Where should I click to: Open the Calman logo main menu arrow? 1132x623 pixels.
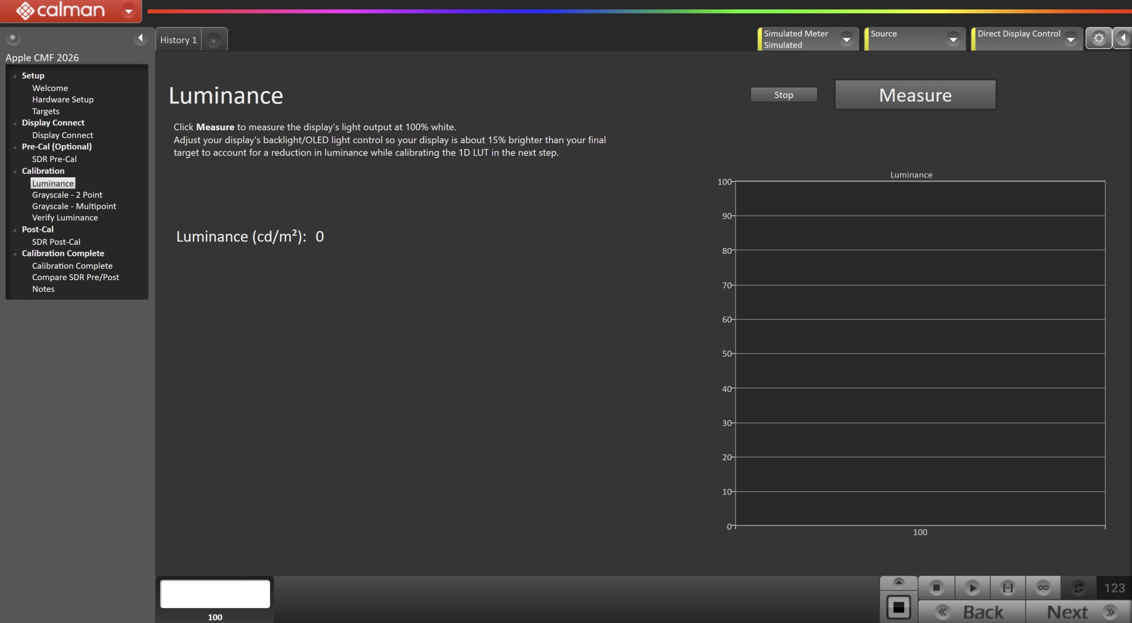129,11
